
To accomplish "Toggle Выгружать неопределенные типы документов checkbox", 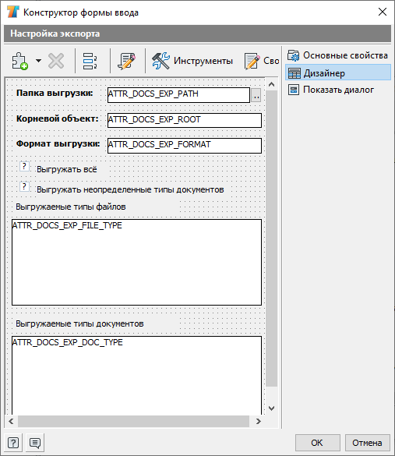I will click(24, 187).
